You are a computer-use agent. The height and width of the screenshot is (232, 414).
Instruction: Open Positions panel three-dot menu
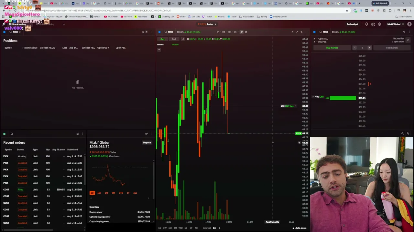click(151, 32)
